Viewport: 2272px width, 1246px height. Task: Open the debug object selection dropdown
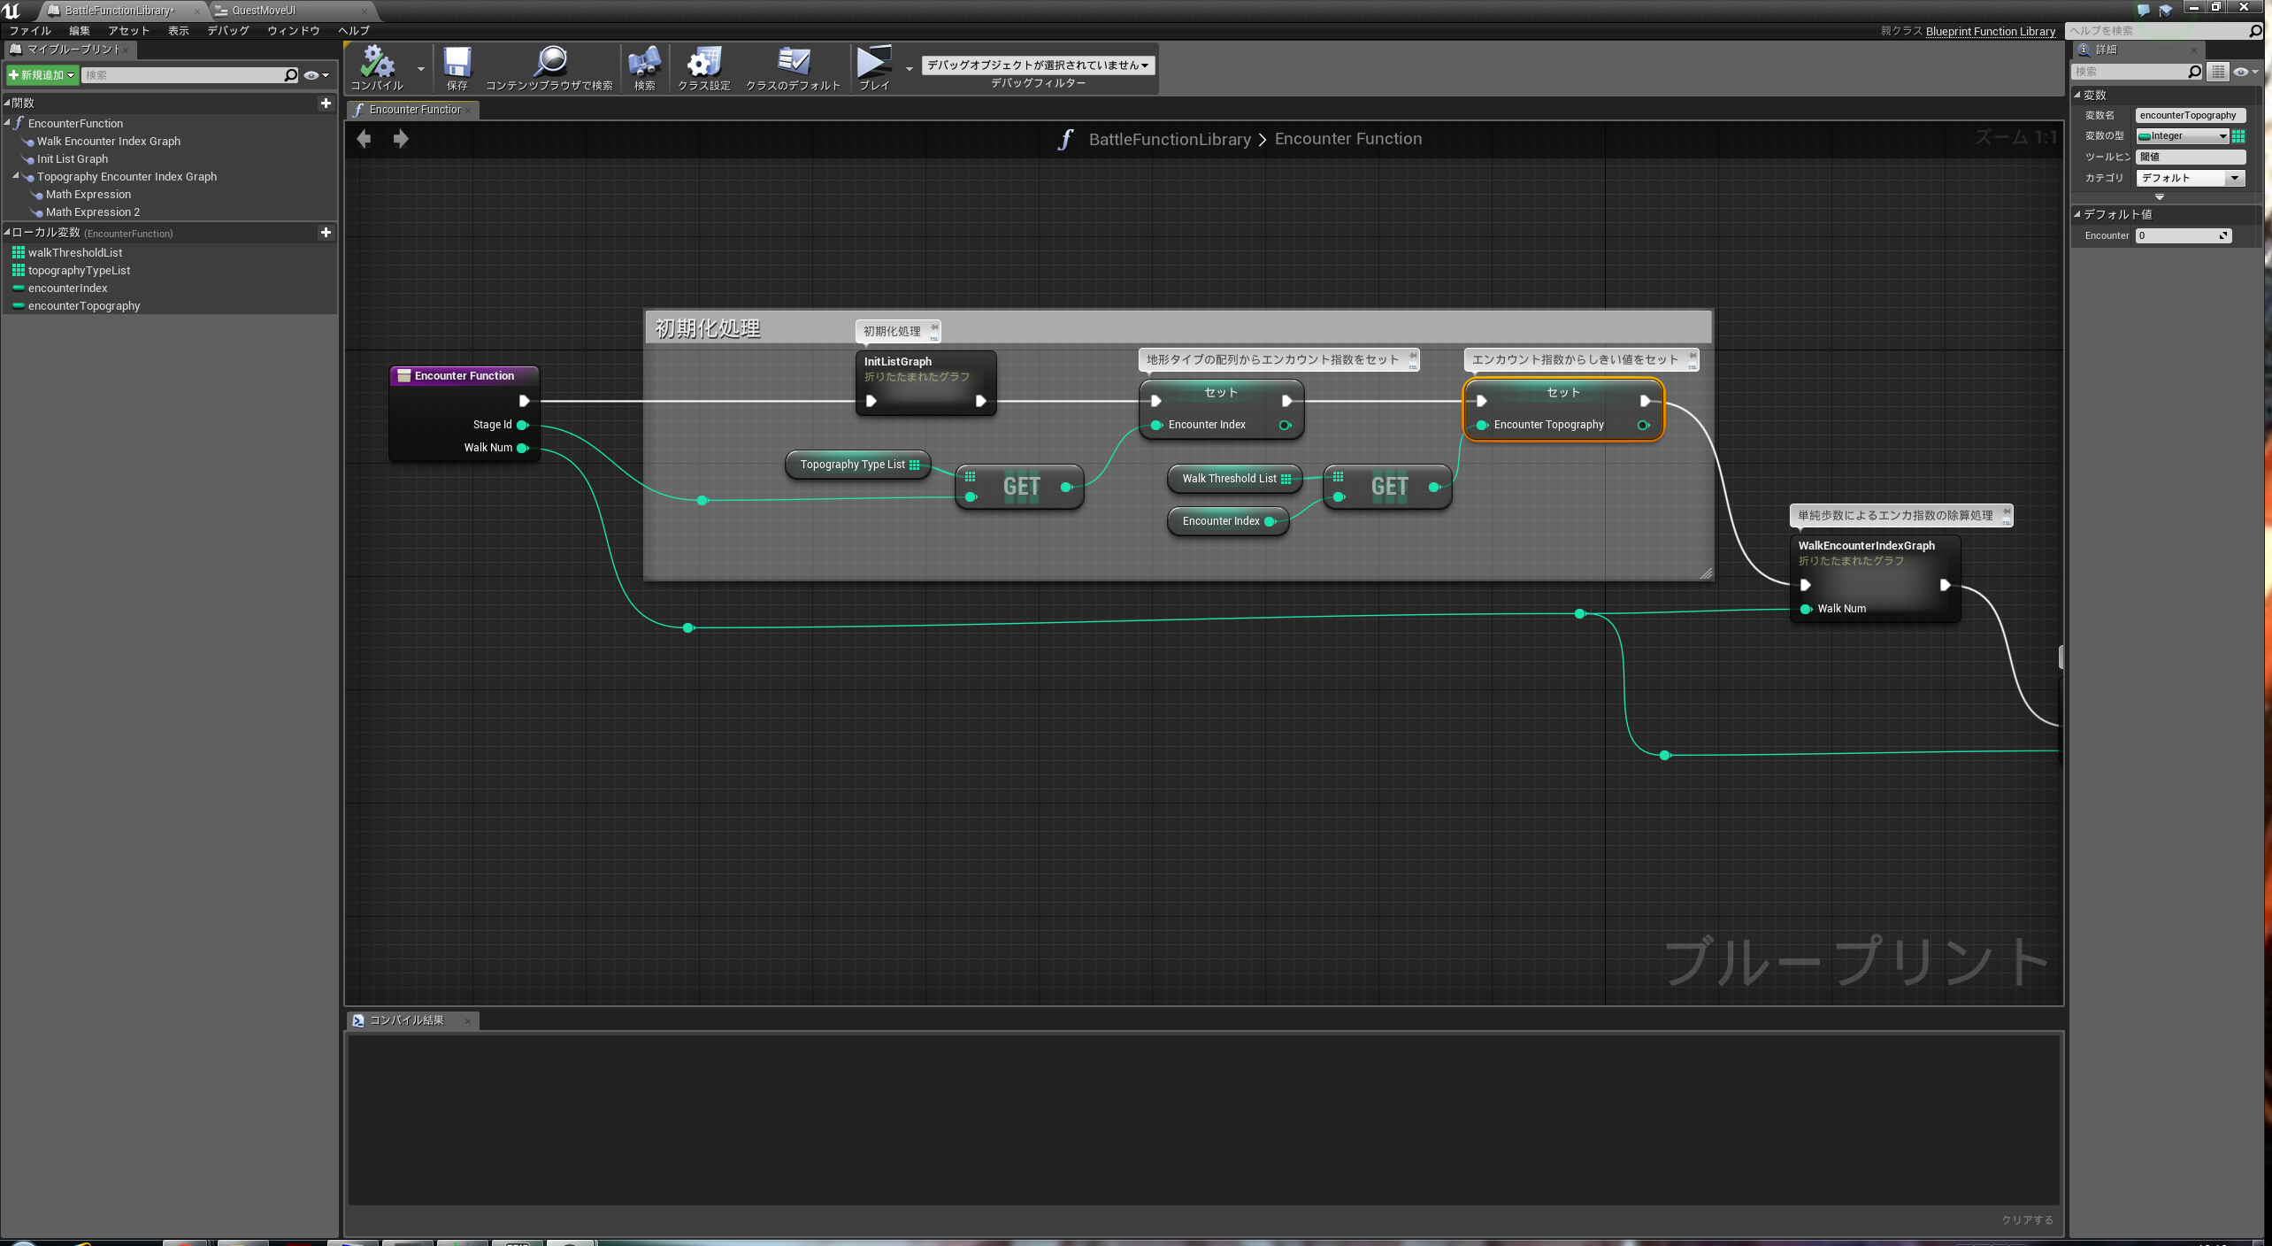[1037, 65]
